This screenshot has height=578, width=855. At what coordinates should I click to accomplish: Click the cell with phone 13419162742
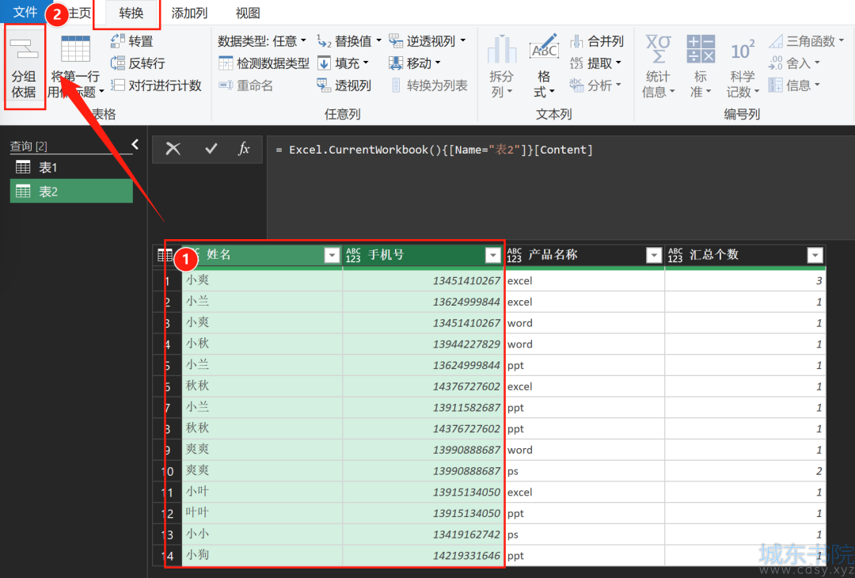[423, 534]
